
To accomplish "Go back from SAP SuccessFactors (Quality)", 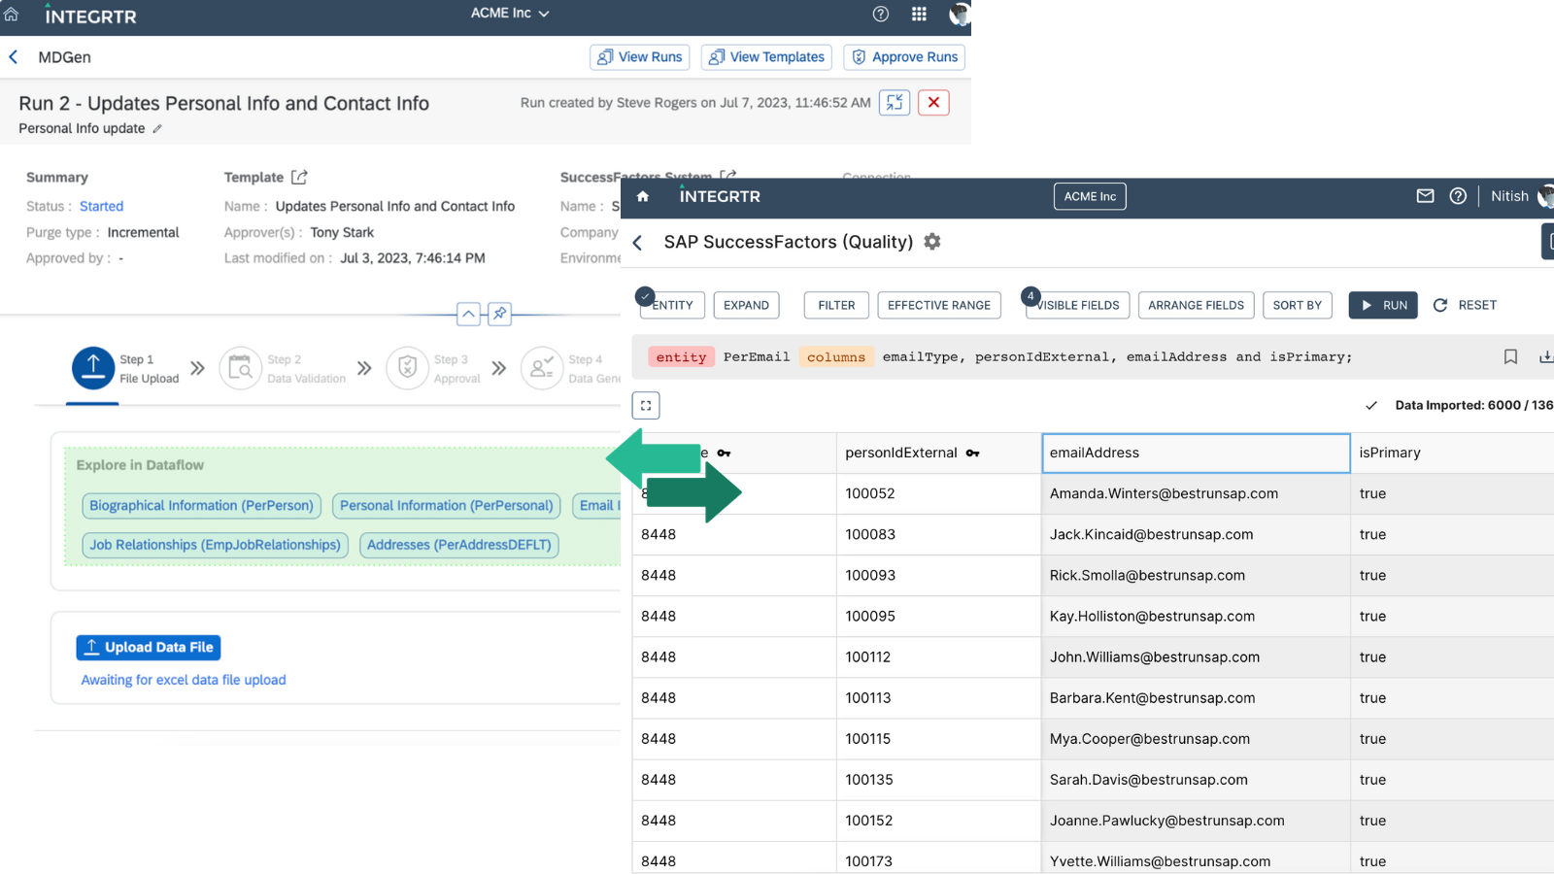I will [637, 243].
